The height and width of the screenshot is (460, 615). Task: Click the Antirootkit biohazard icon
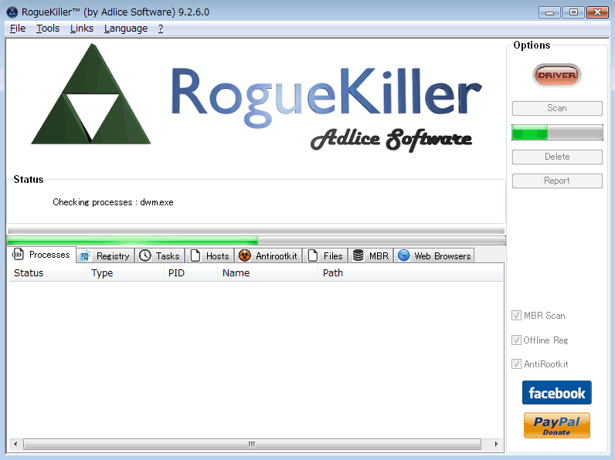coord(245,256)
